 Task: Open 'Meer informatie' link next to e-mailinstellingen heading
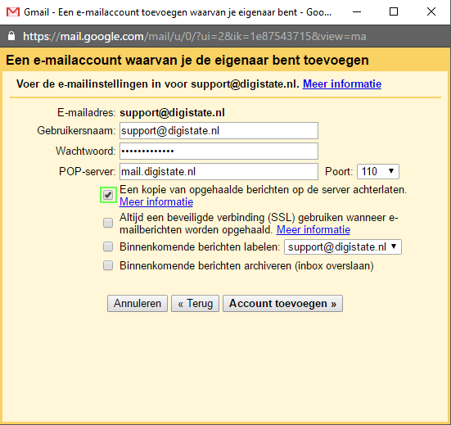(342, 84)
